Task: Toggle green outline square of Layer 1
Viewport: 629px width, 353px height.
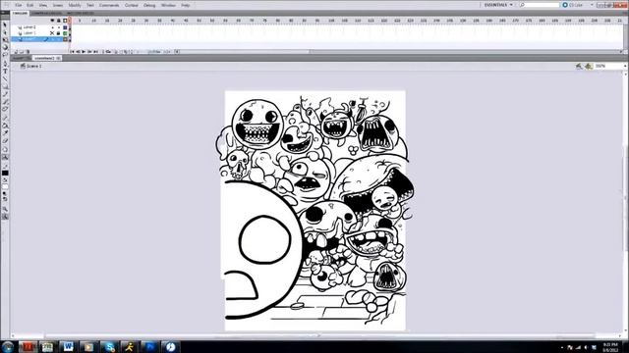Action: pos(65,33)
